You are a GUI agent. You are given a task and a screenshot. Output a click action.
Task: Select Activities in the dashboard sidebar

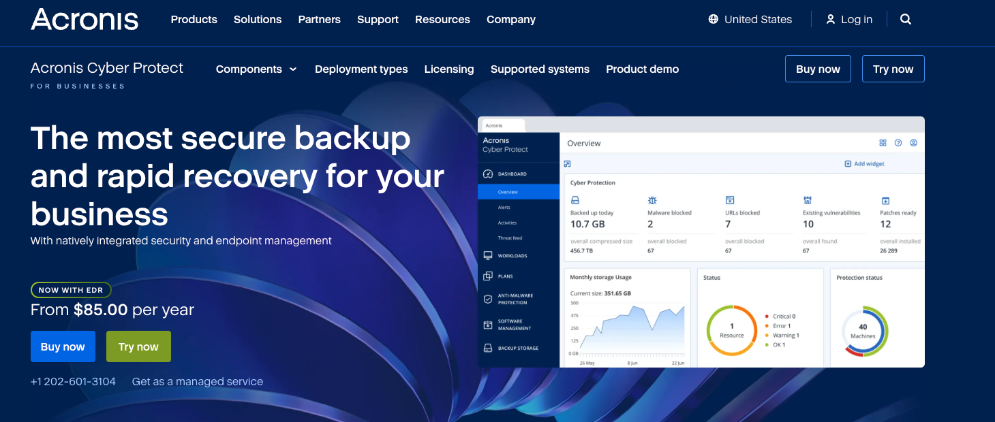[507, 223]
